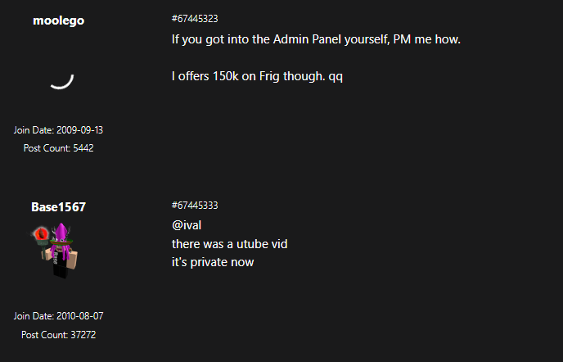Click the @ival mention in Base1567's post
563x362 pixels.
pyautogui.click(x=187, y=225)
